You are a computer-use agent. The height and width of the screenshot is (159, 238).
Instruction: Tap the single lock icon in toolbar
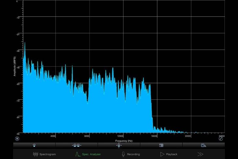(34, 145)
